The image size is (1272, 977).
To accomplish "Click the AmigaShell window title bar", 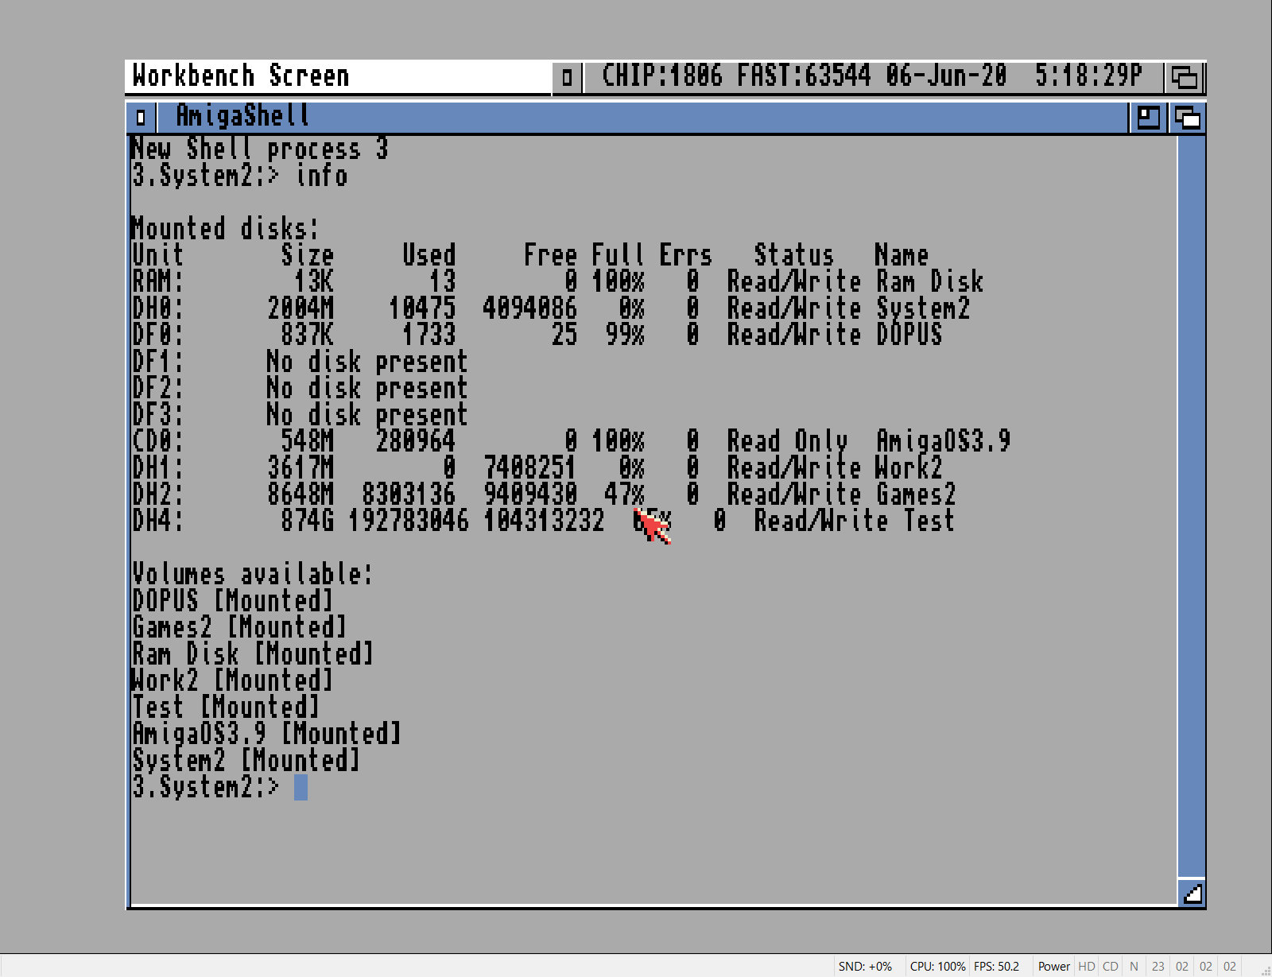I will point(642,118).
